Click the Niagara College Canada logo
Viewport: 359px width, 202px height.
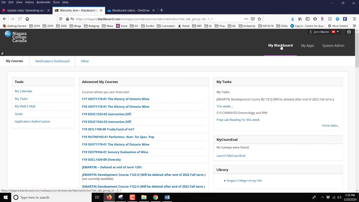16,37
